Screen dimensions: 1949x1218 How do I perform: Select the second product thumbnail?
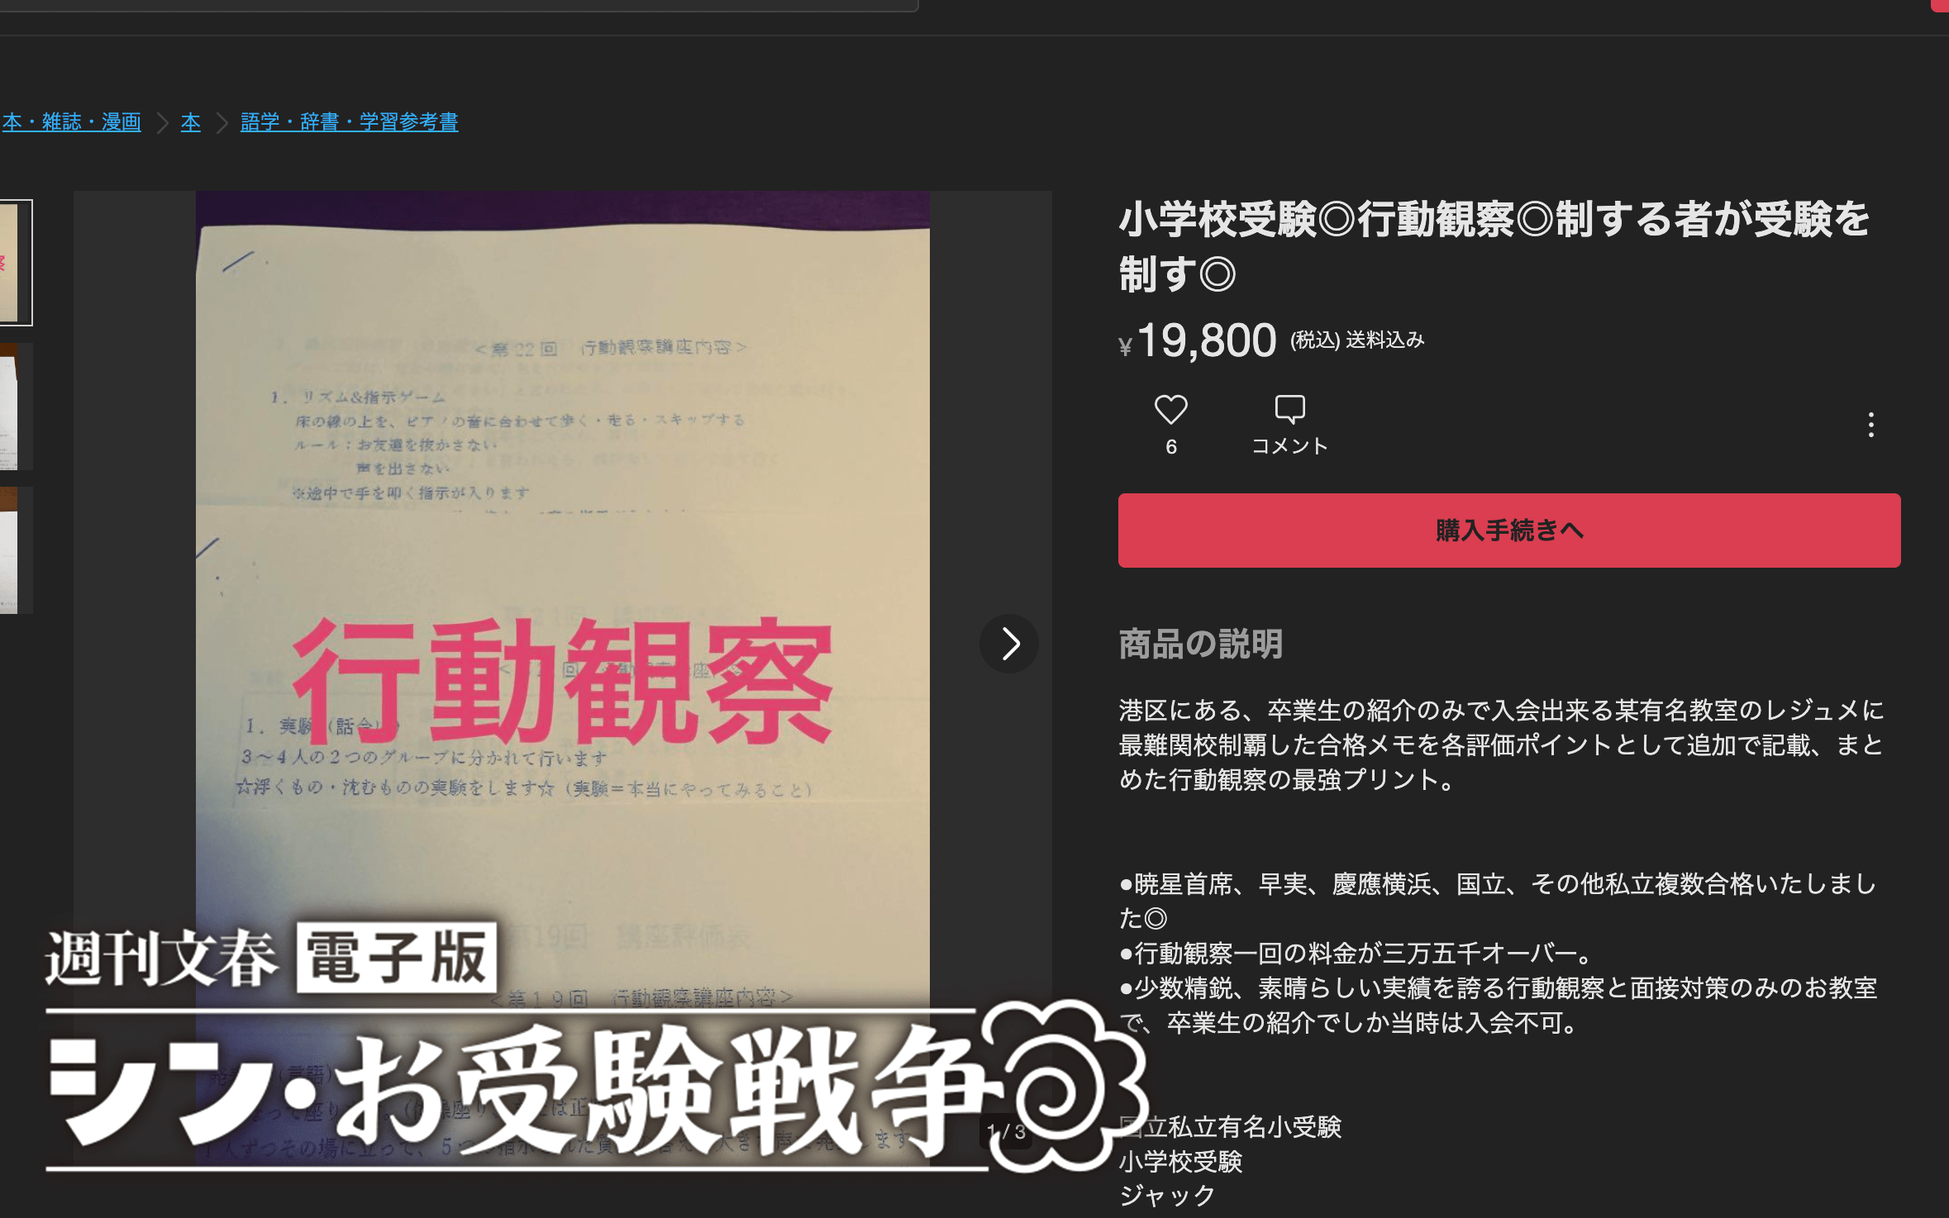pyautogui.click(x=15, y=407)
